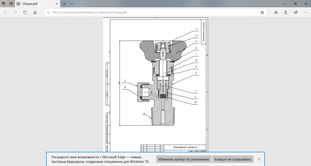
Task: Open a new tab with plus button
Action: (64, 4)
